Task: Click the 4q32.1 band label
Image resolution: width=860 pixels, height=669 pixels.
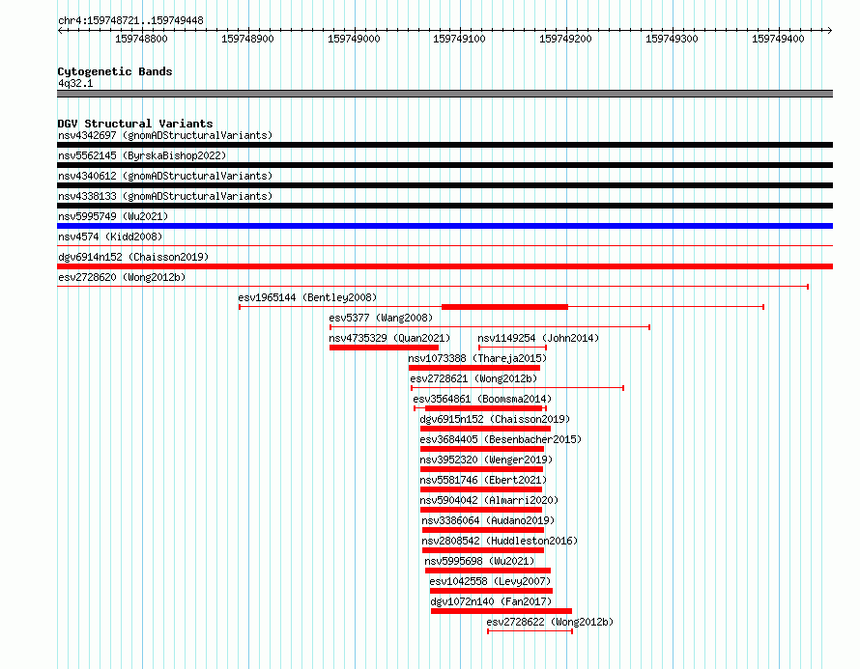Action: (x=75, y=83)
